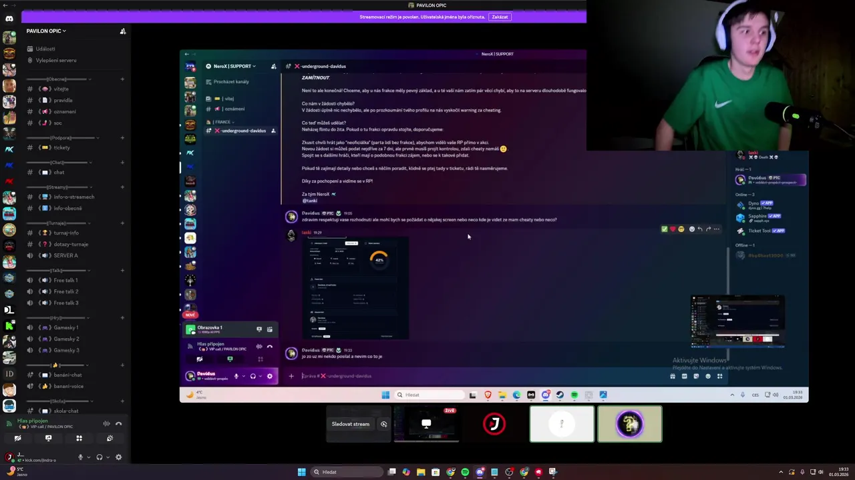Open Brave browser in streamed taskbar
Viewport: 855px width, 480px height.
point(488,395)
